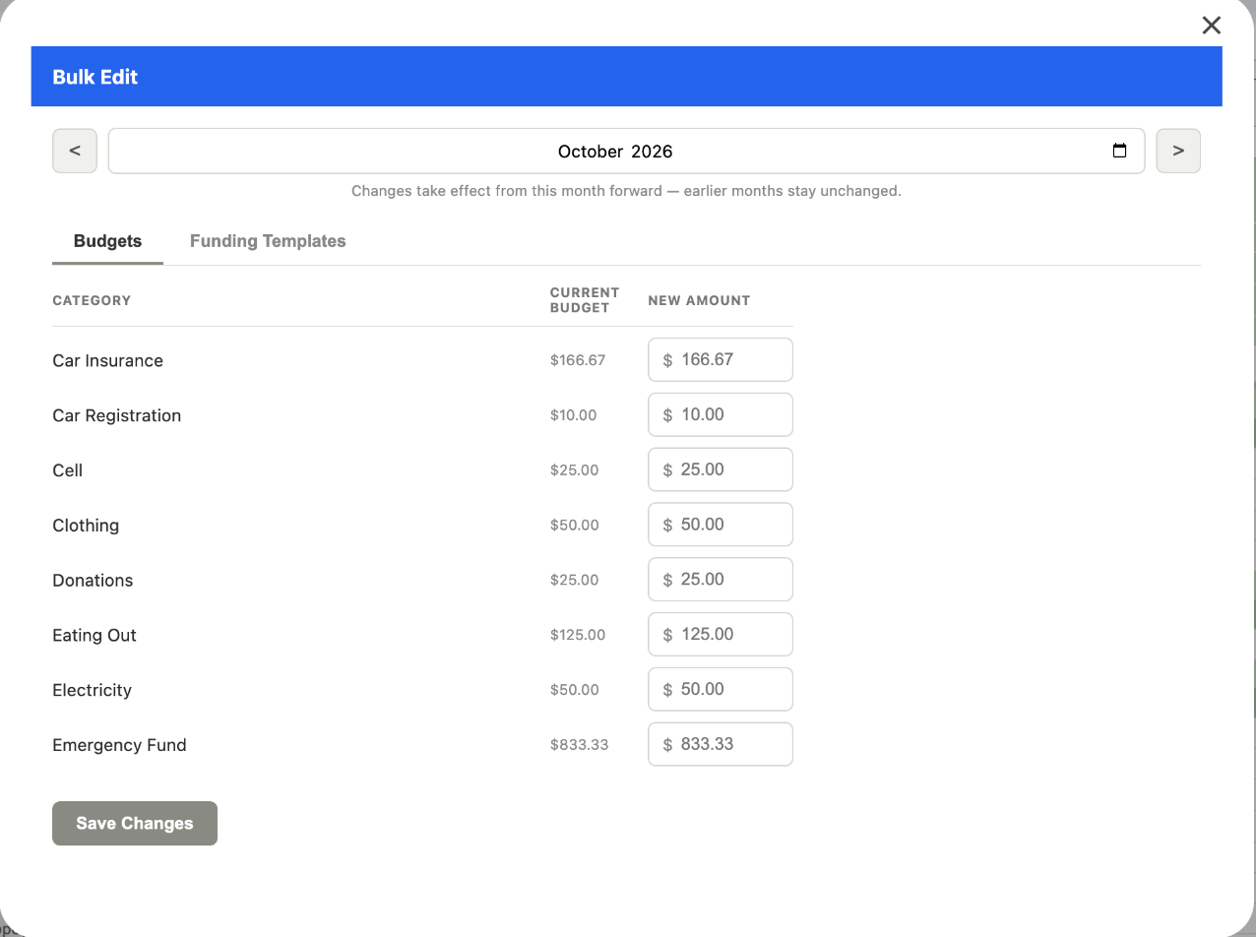The height and width of the screenshot is (937, 1256).
Task: Click the NEW AMOUNT column header
Action: 699,300
